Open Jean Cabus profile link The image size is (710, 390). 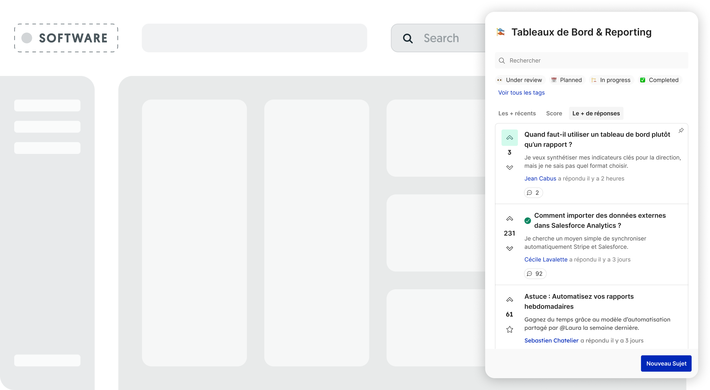540,178
